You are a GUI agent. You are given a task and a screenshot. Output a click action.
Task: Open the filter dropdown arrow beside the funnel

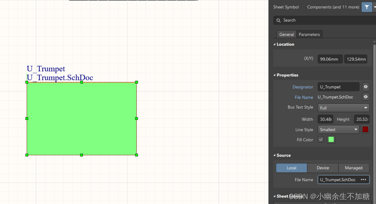[x=374, y=7]
